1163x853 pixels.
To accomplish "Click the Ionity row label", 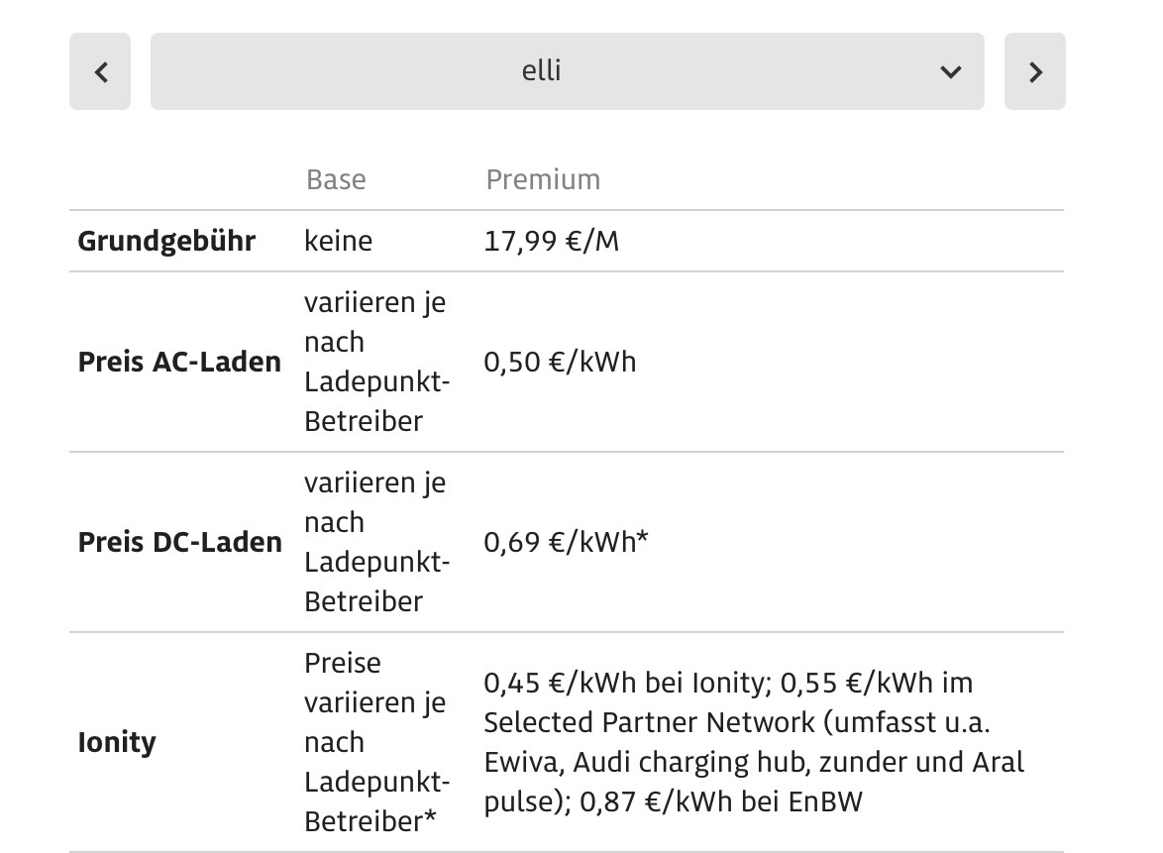I will pyautogui.click(x=117, y=742).
